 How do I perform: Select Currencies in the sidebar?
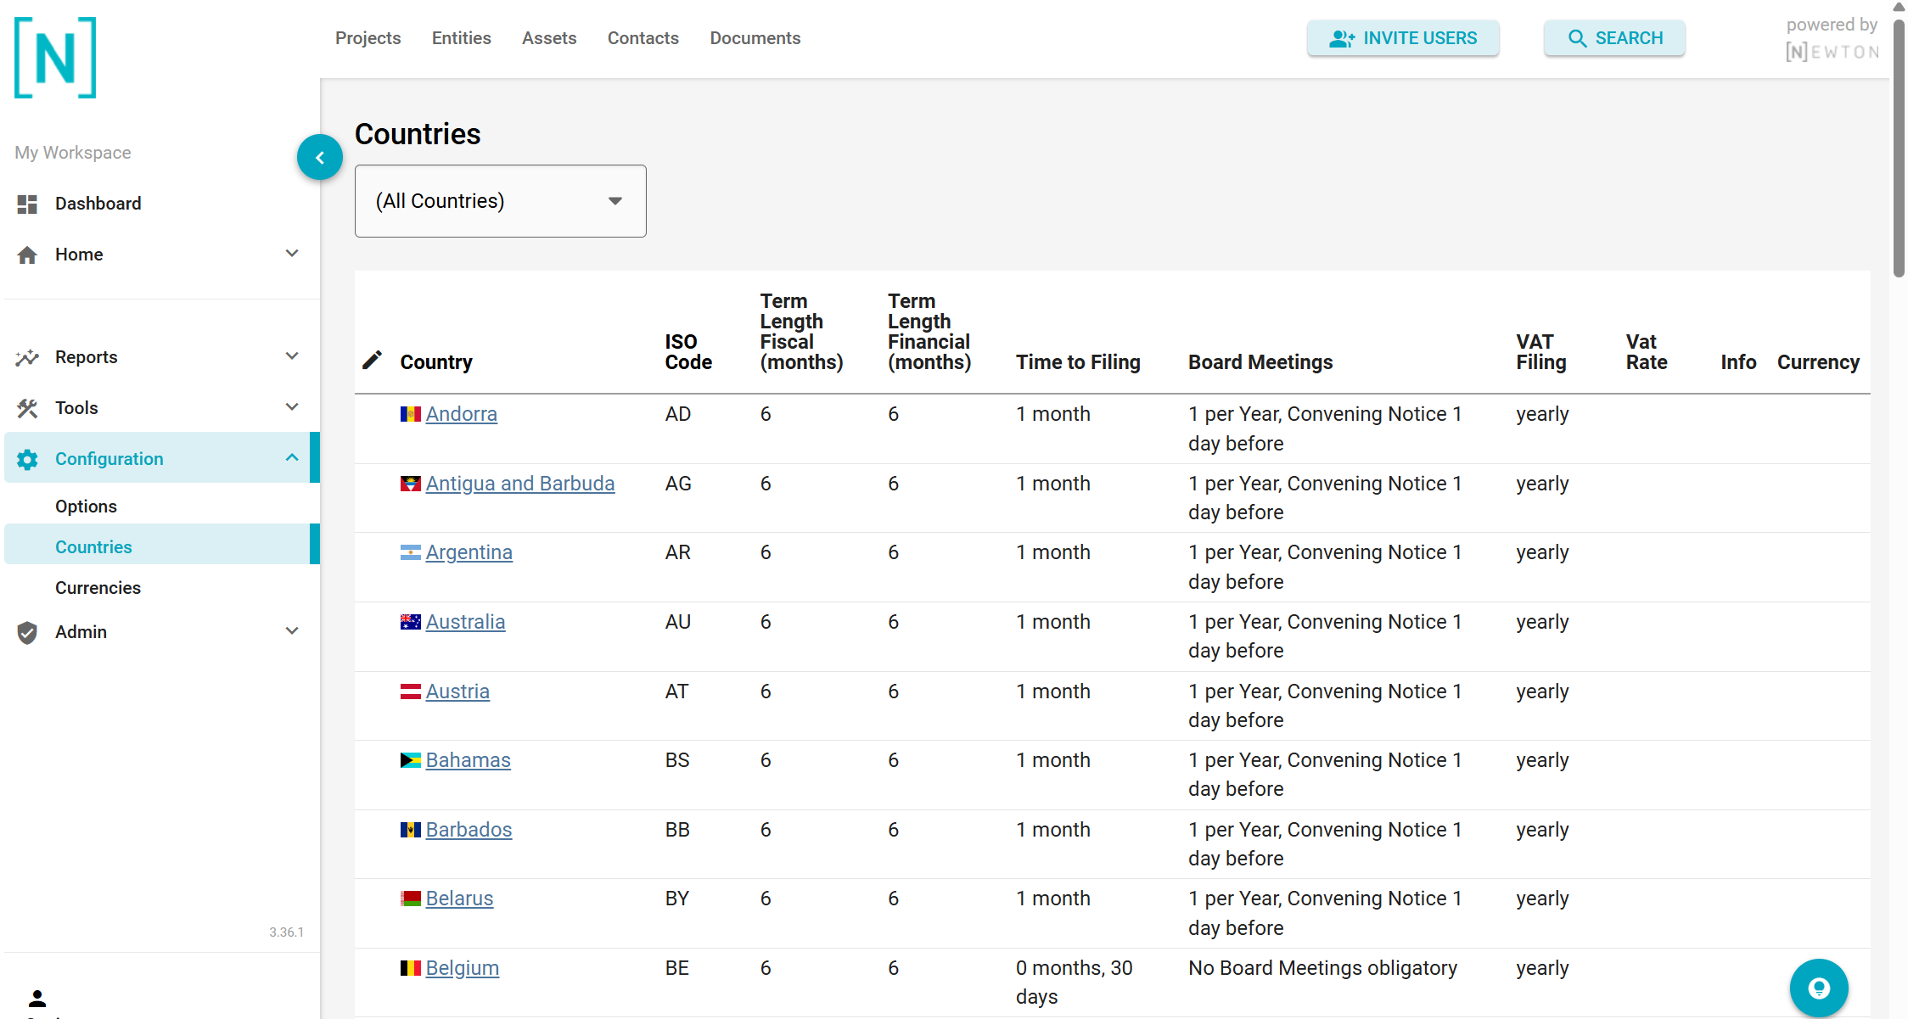[98, 588]
